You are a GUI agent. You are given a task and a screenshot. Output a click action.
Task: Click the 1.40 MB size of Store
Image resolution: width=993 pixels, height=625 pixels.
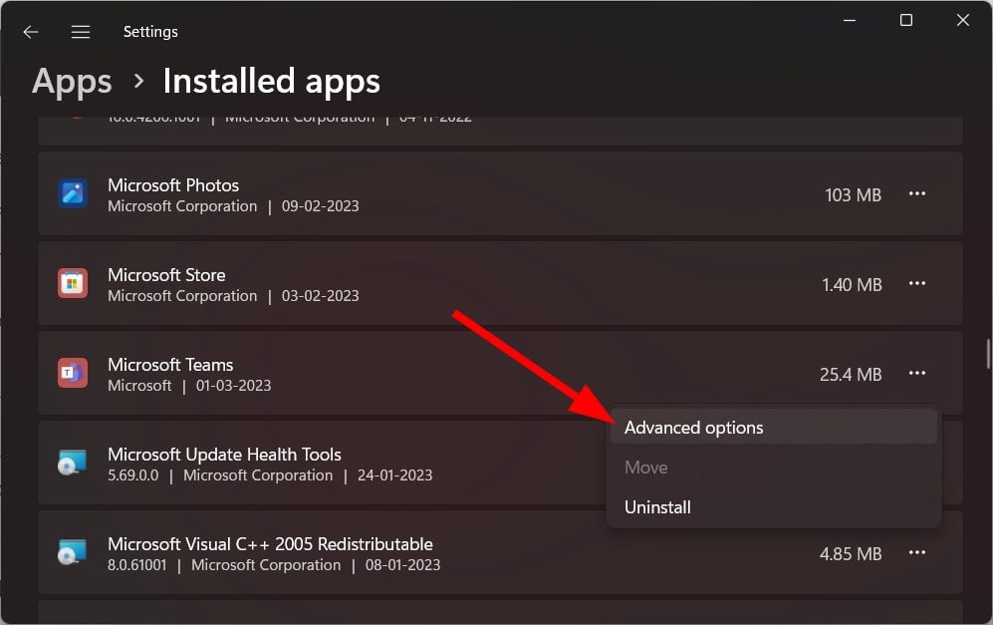pyautogui.click(x=852, y=285)
